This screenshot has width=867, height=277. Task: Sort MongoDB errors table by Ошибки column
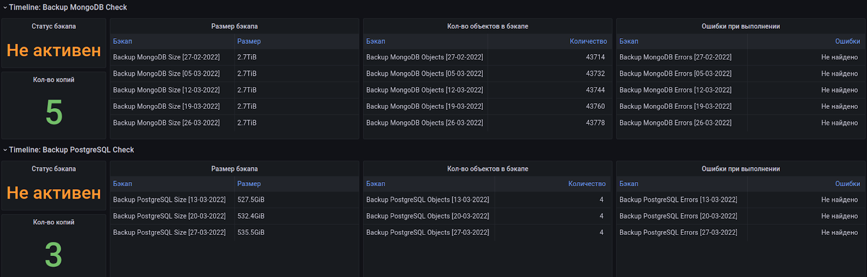tap(847, 41)
